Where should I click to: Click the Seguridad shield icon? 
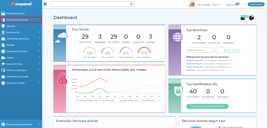pos(3,26)
